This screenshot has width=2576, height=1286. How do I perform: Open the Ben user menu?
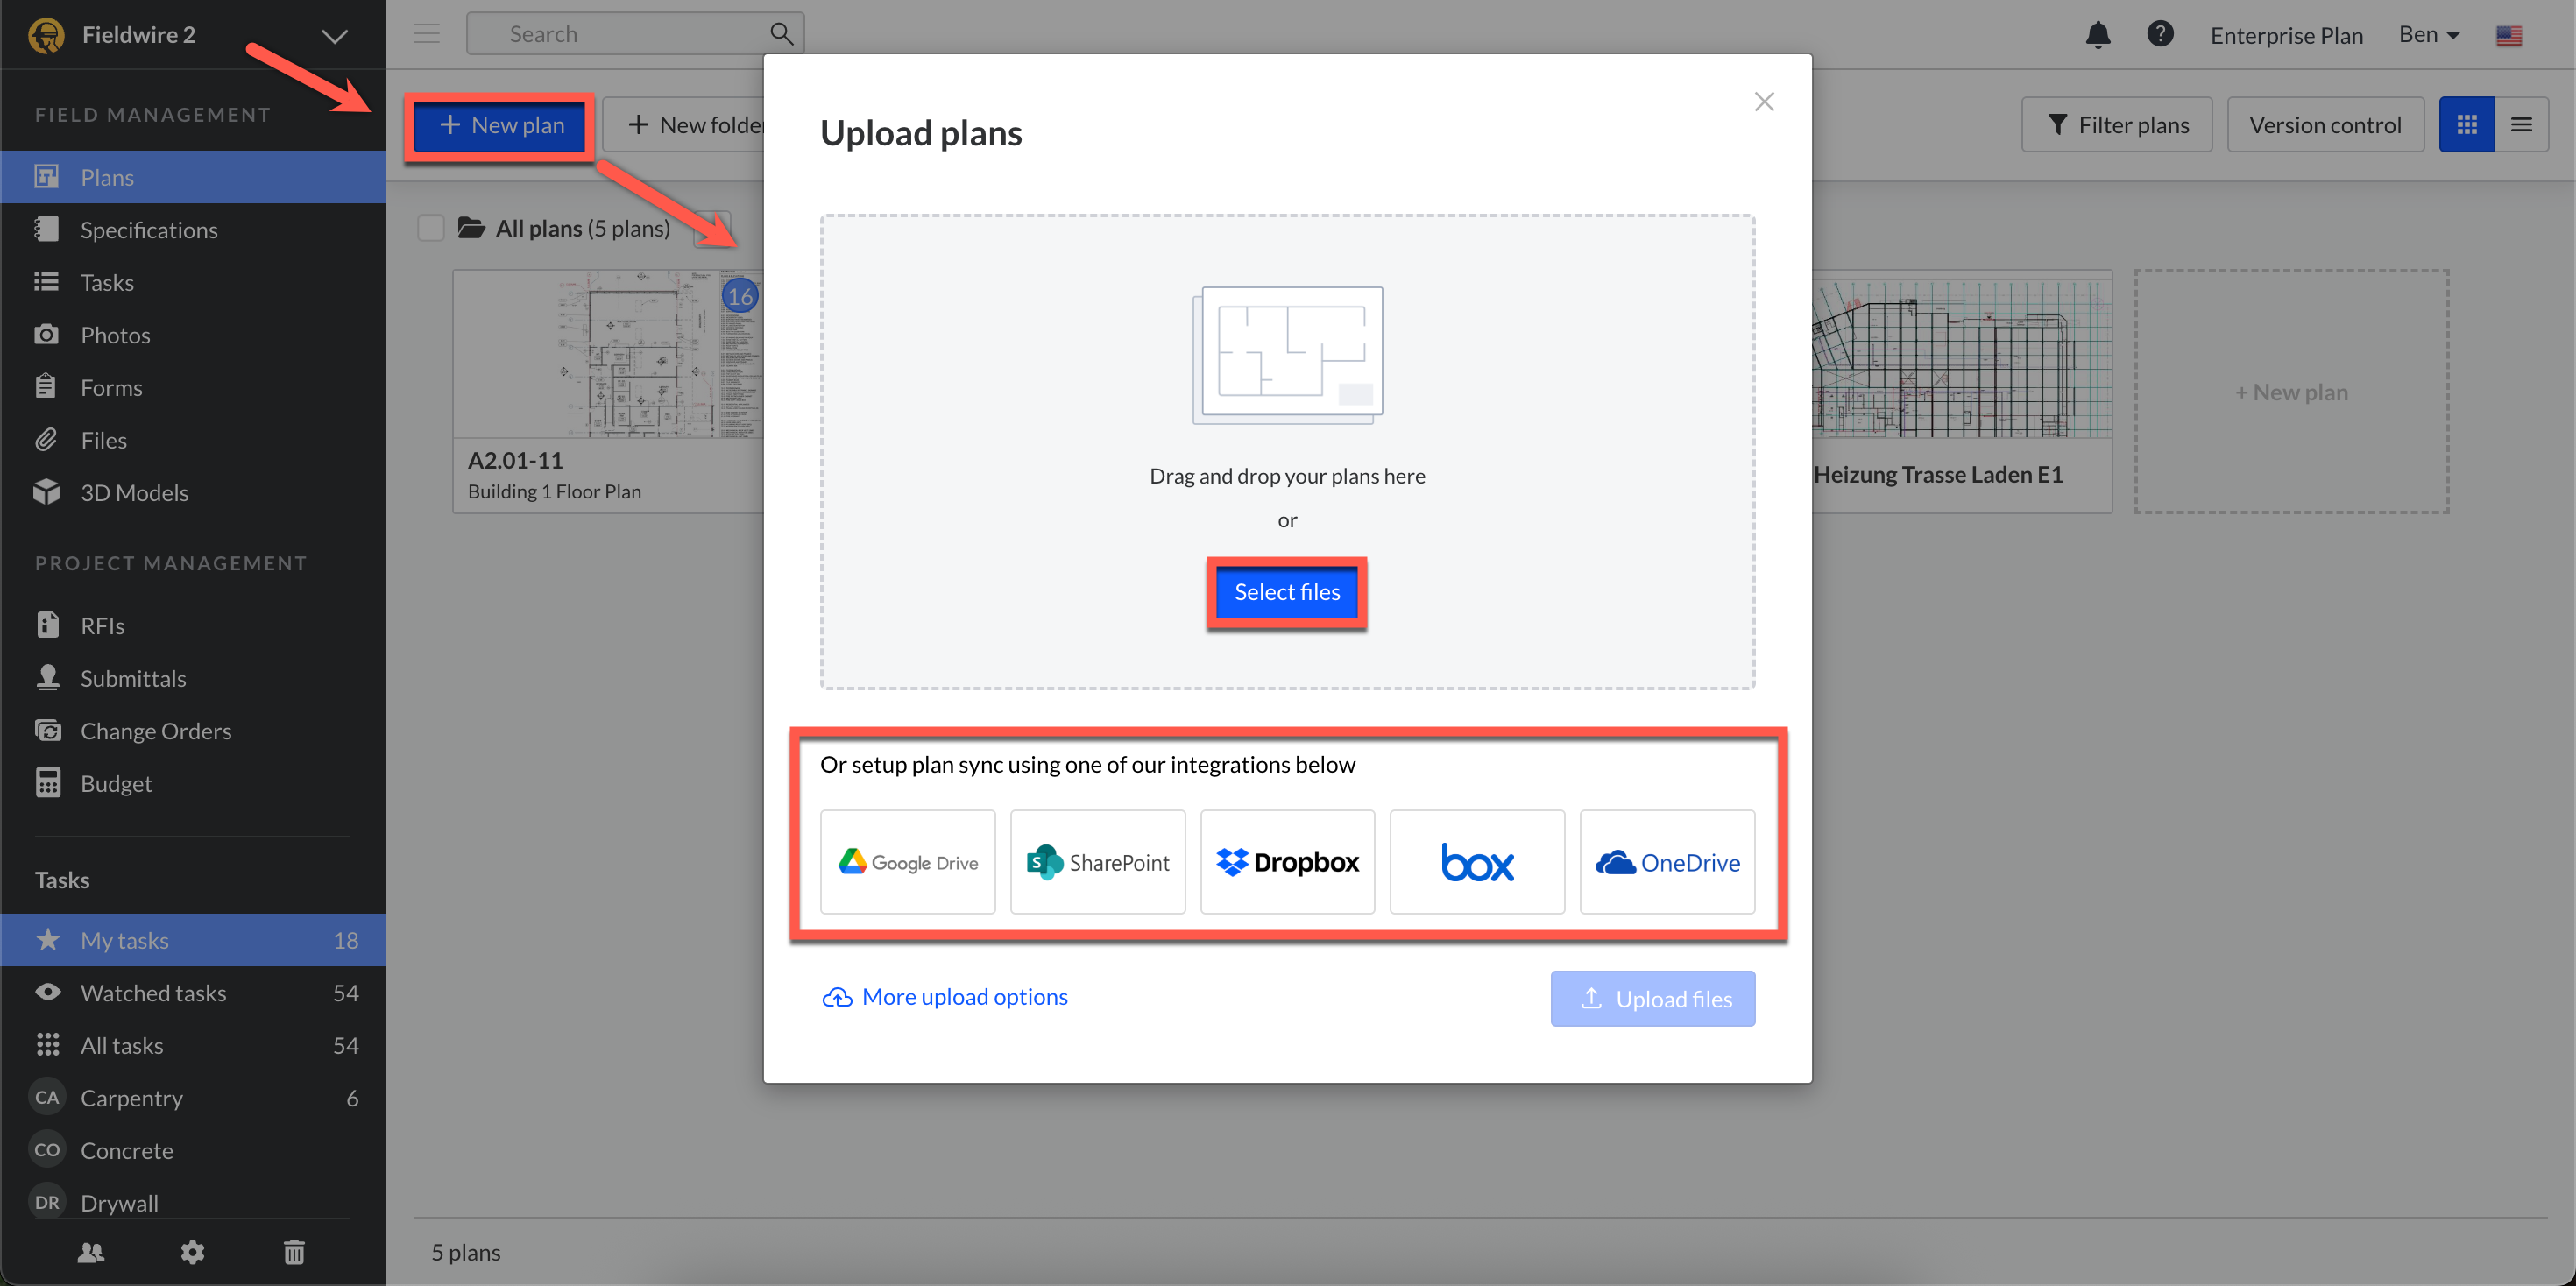point(2428,35)
